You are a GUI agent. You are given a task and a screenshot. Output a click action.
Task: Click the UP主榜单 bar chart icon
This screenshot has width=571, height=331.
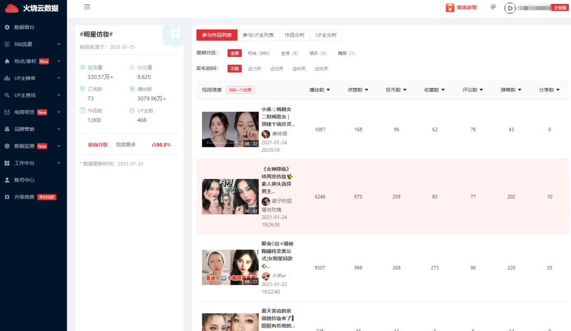point(7,78)
